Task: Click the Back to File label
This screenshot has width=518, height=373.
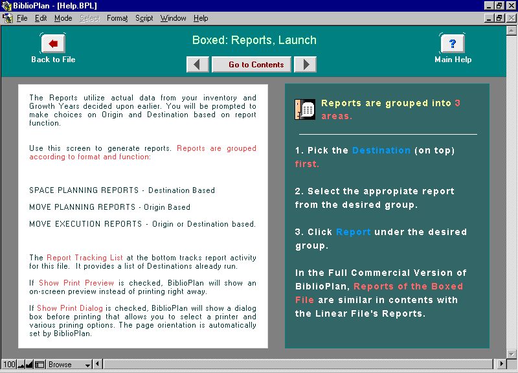Action: click(x=53, y=60)
